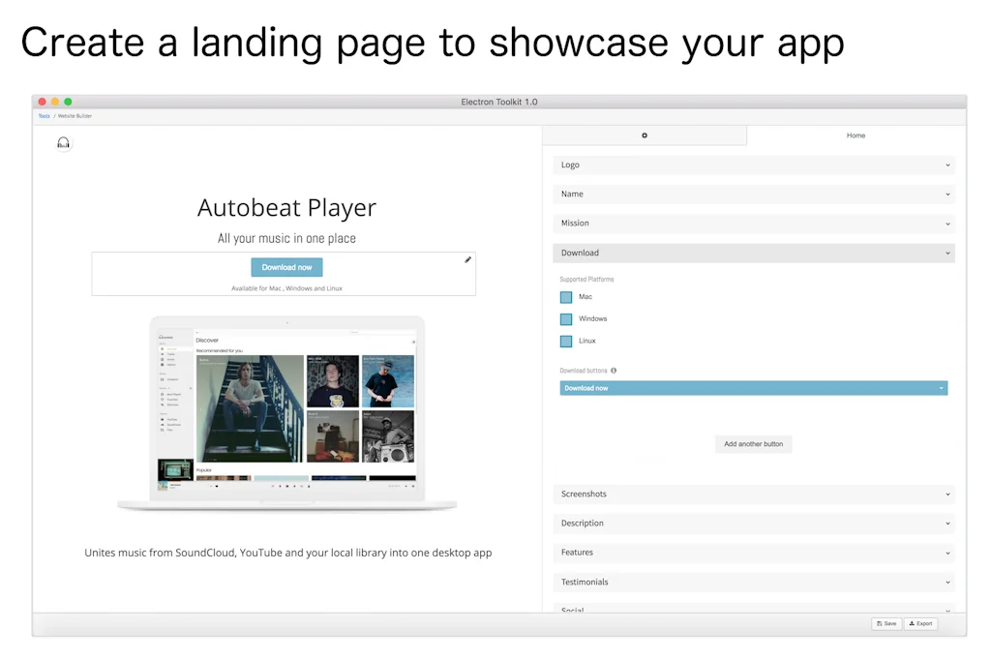Click Add another button
Viewport: 991px width, 659px height.
(753, 443)
